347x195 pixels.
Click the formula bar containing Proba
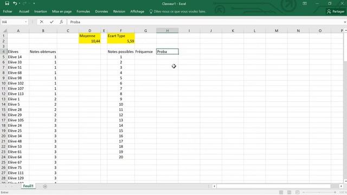[205, 22]
